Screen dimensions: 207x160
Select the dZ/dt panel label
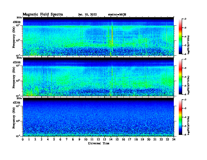[17, 102]
